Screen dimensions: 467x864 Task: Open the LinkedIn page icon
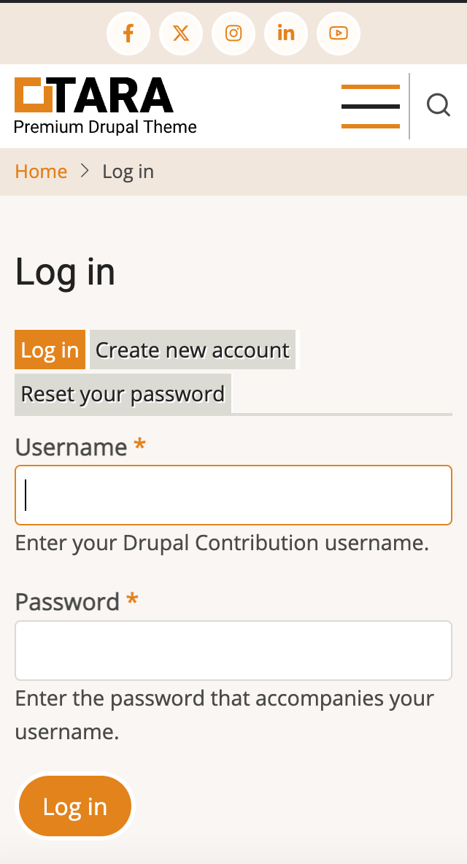[286, 33]
